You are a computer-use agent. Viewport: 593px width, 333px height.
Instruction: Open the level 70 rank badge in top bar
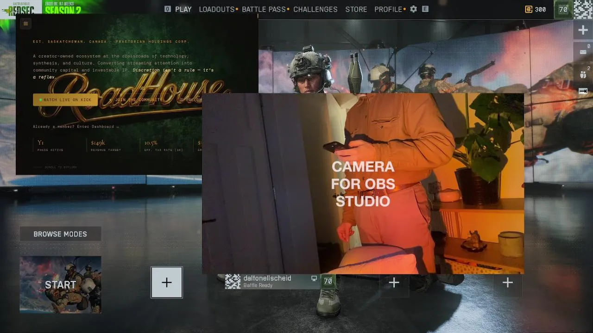pyautogui.click(x=563, y=9)
